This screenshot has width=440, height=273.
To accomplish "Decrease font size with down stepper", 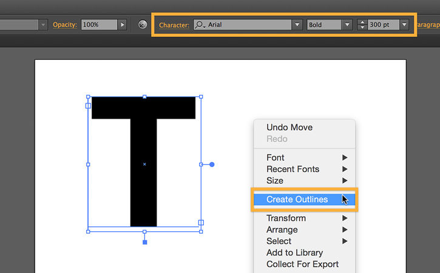I will pos(362,27).
